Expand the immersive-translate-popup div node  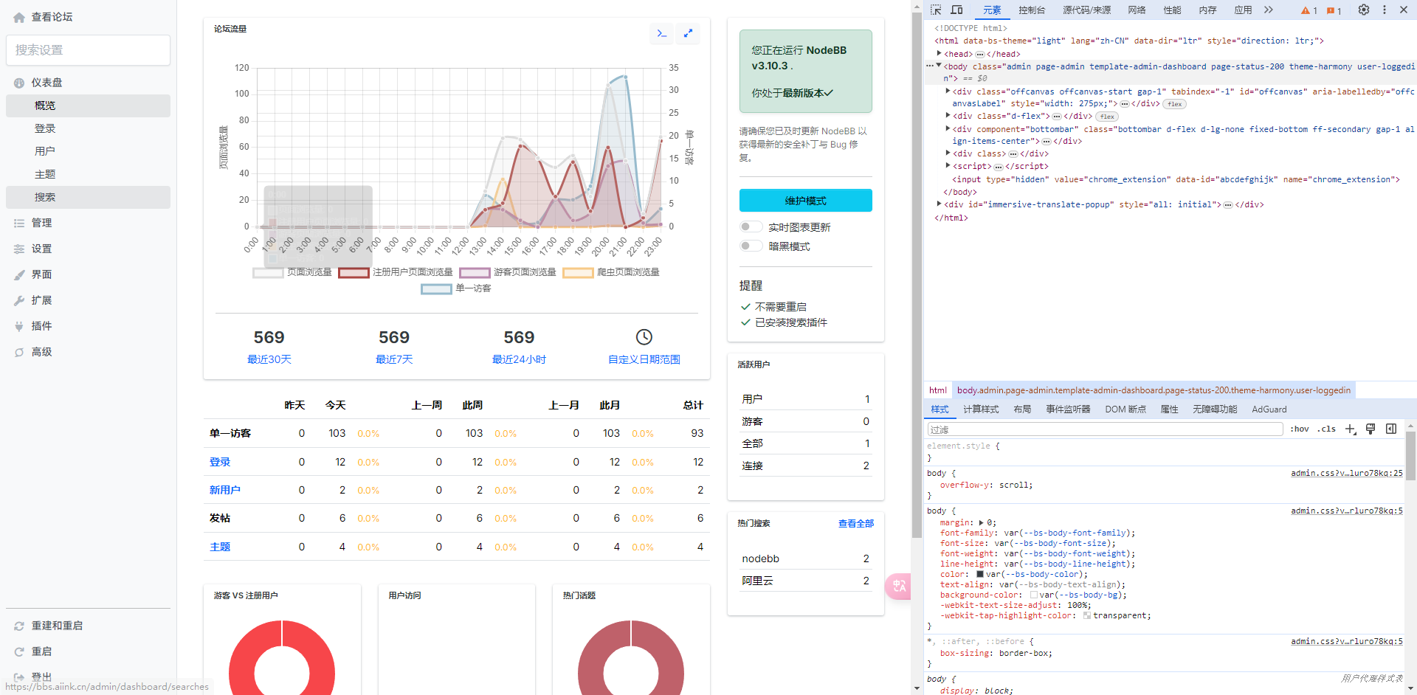click(x=939, y=204)
